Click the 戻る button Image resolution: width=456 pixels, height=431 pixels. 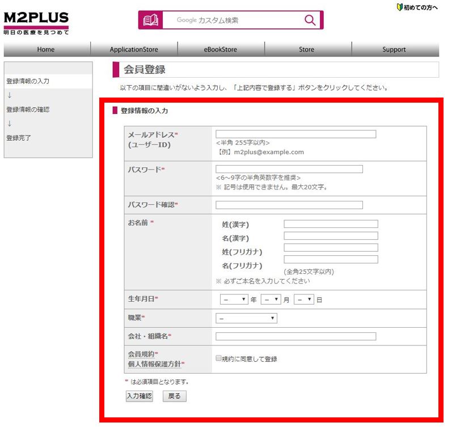point(175,396)
